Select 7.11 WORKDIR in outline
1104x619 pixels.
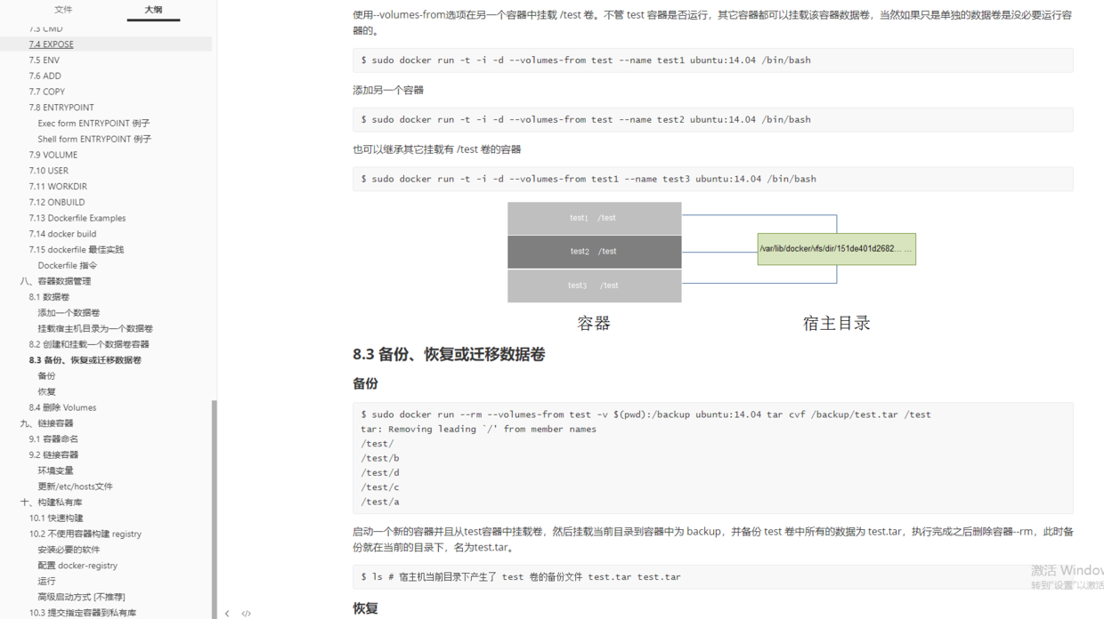tap(58, 187)
